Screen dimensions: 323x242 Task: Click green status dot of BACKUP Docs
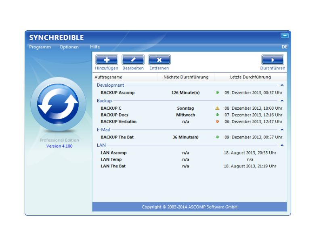coord(217,115)
